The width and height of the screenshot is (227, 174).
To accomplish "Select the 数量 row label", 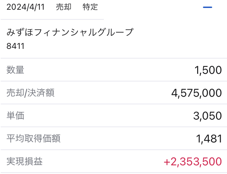I will pyautogui.click(x=15, y=70).
